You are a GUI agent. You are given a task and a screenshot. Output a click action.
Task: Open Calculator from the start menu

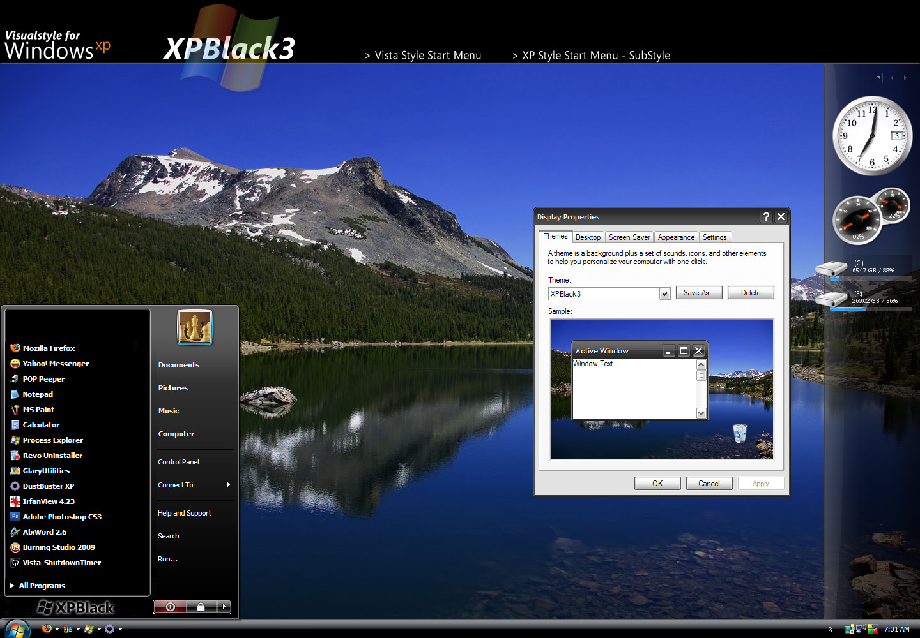pos(35,425)
